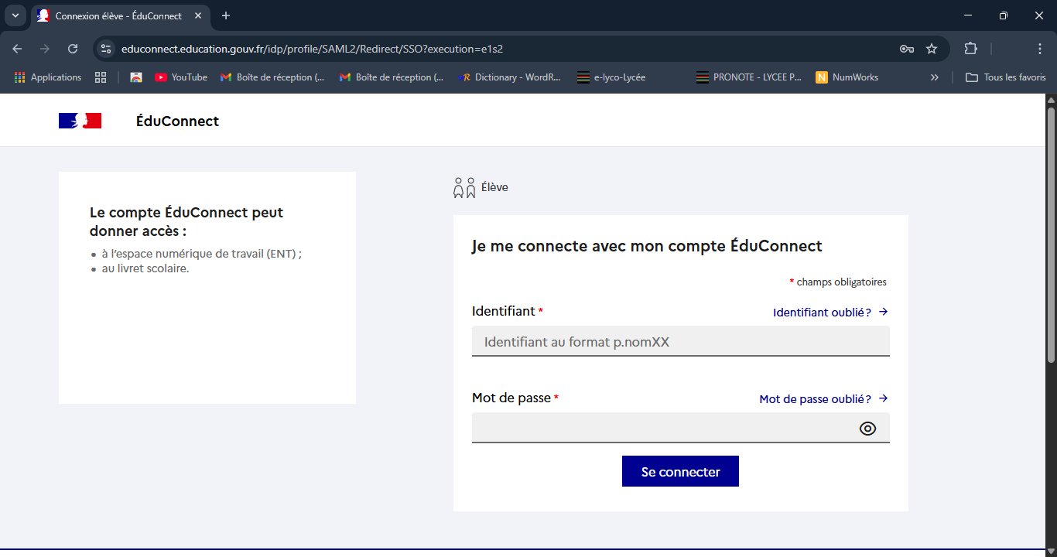Click Identifiant oublié link

pos(830,313)
